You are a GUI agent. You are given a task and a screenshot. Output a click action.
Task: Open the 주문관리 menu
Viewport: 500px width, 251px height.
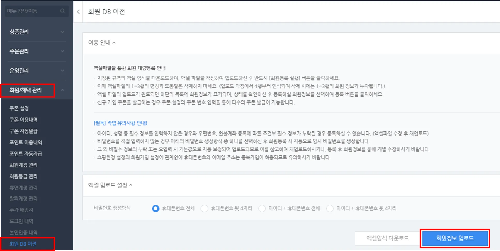(x=19, y=51)
